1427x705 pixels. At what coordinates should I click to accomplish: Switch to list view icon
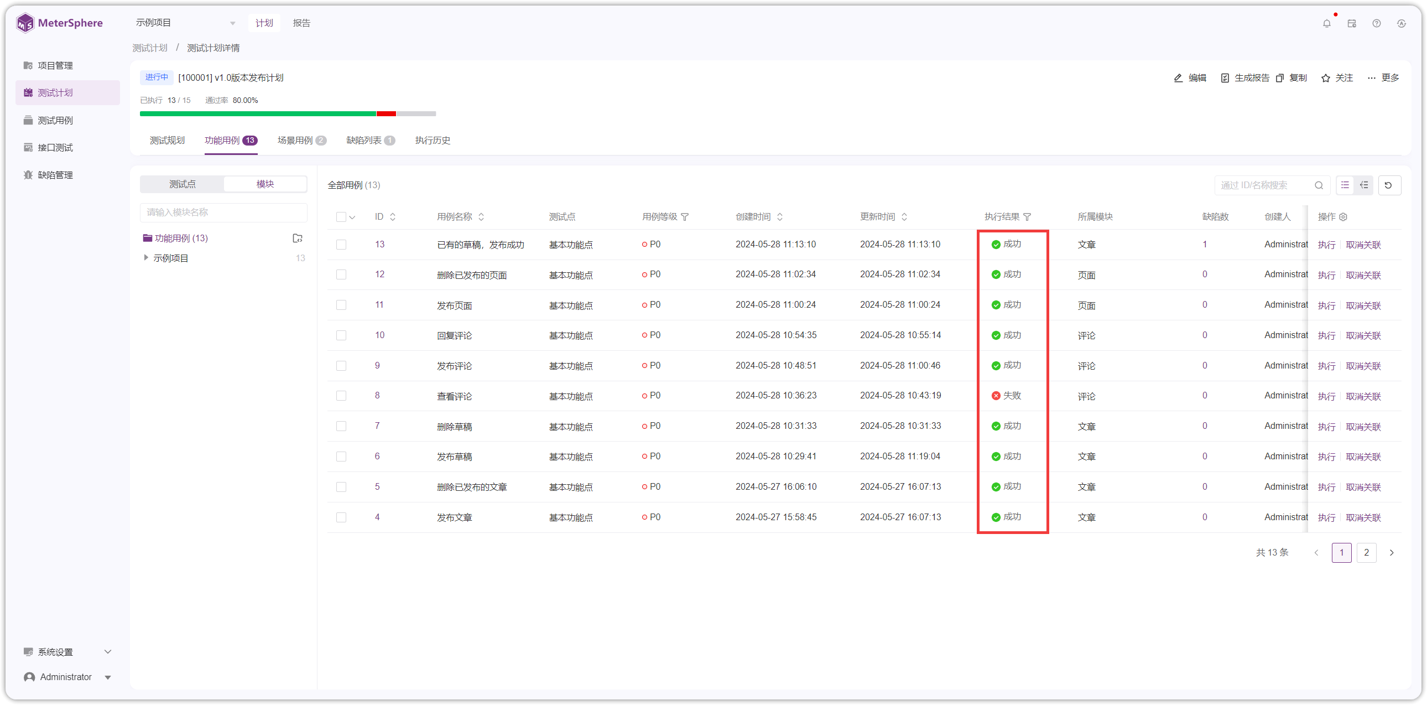(1345, 185)
